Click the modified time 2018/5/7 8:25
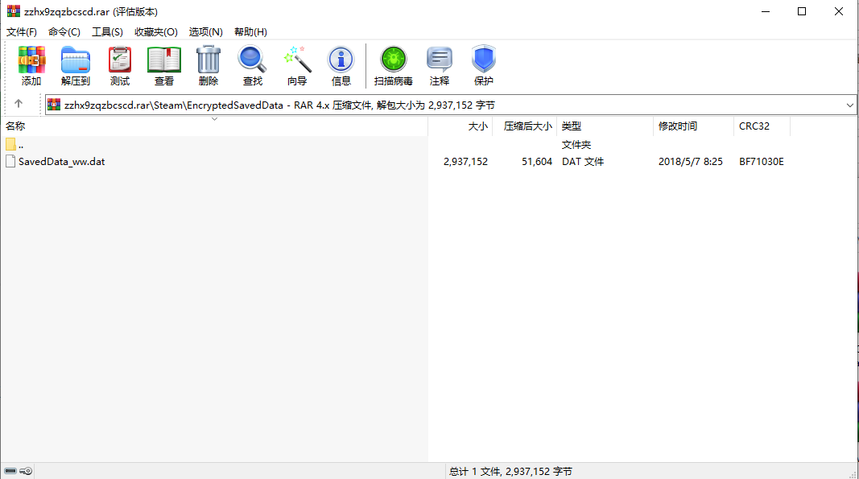The width and height of the screenshot is (859, 479). pos(690,162)
